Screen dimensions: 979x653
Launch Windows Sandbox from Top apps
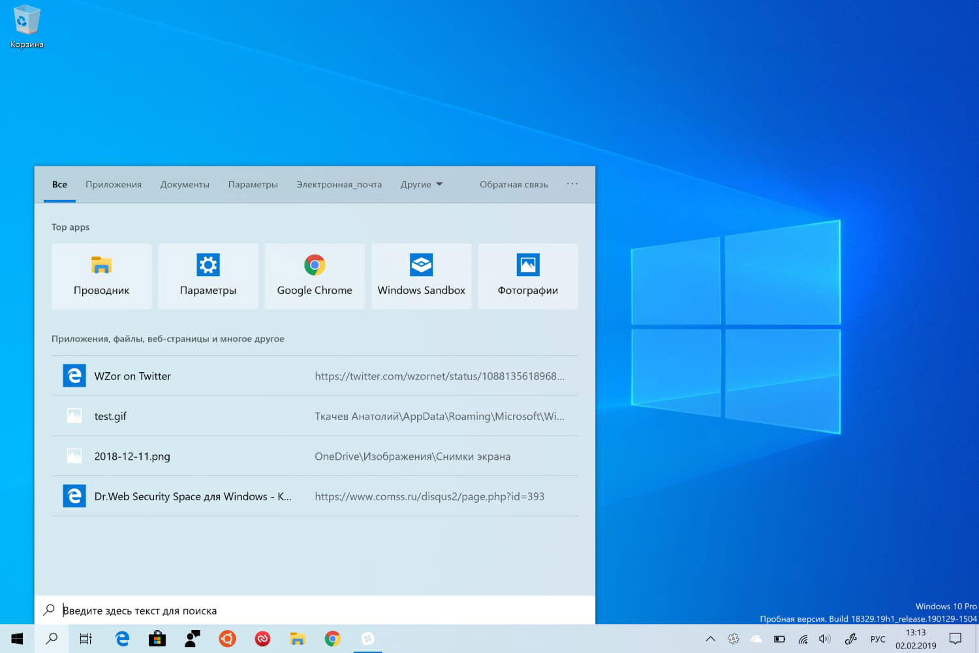tap(421, 276)
